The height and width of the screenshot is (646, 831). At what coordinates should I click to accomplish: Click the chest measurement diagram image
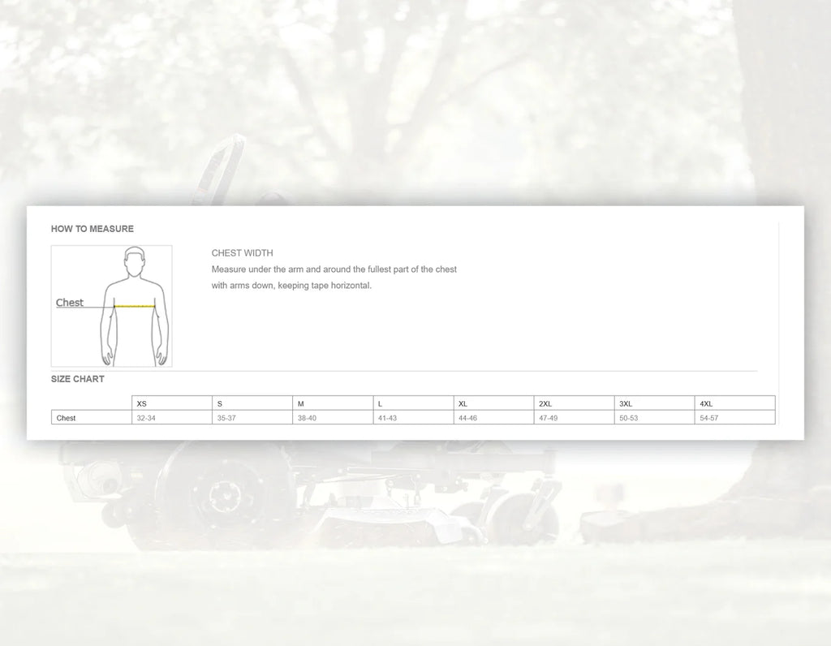click(x=111, y=306)
